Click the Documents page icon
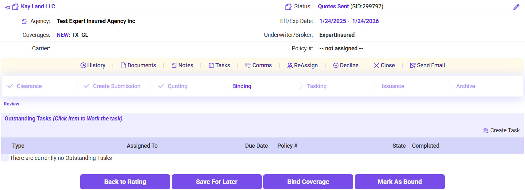 123,65
